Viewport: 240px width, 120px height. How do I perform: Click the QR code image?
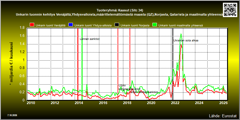pyautogui.click(x=230, y=10)
